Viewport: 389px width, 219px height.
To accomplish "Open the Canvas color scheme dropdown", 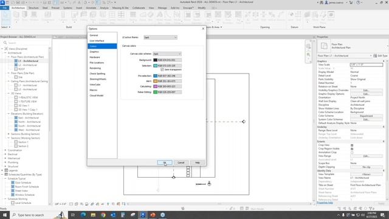I will point(167,54).
